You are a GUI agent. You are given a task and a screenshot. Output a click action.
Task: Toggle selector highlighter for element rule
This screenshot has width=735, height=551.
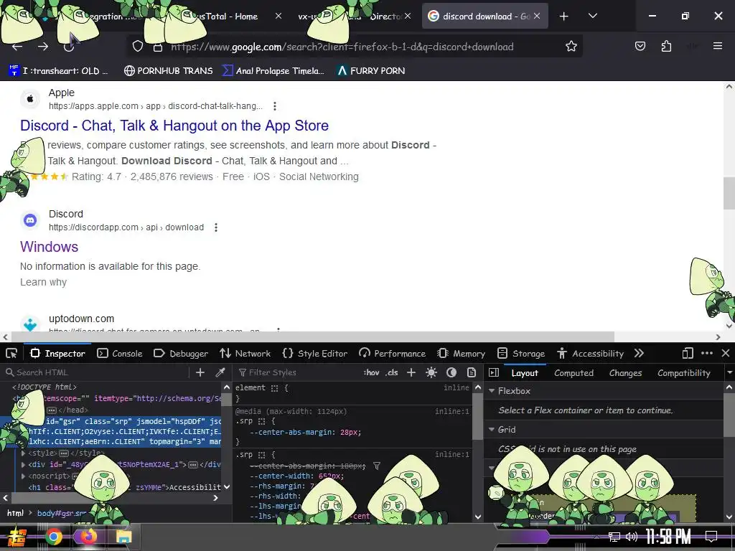click(275, 388)
